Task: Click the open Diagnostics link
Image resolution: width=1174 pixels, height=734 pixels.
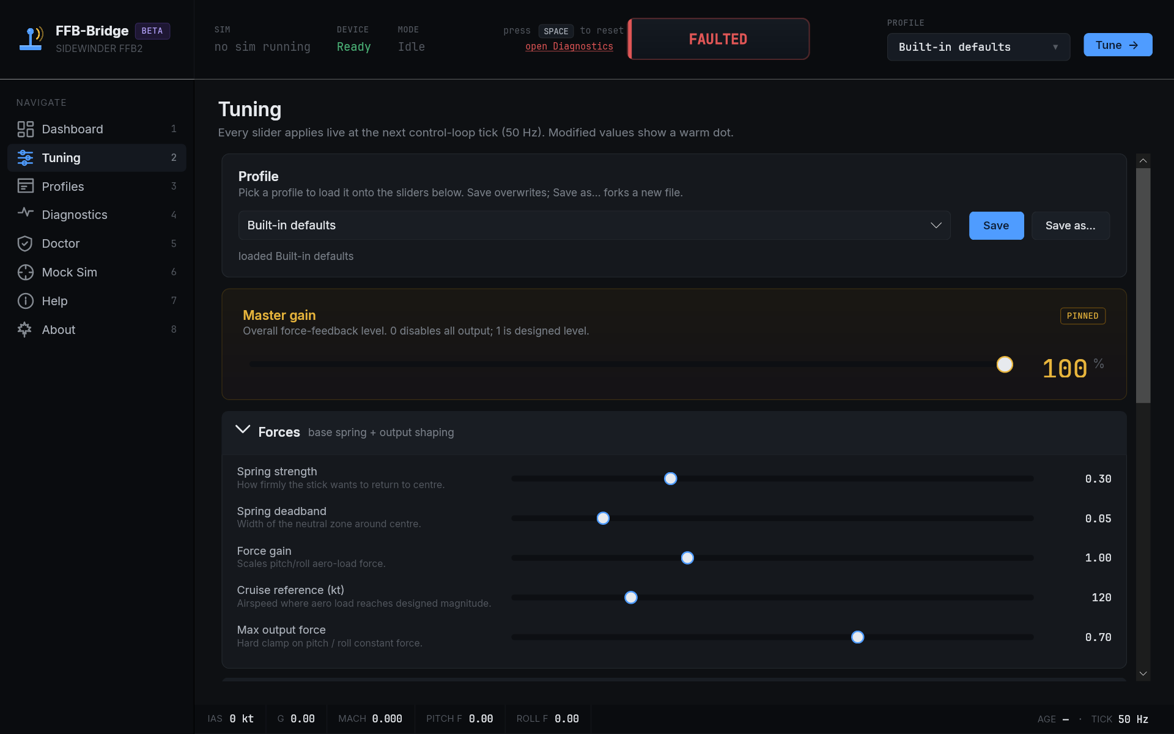Action: [x=569, y=46]
